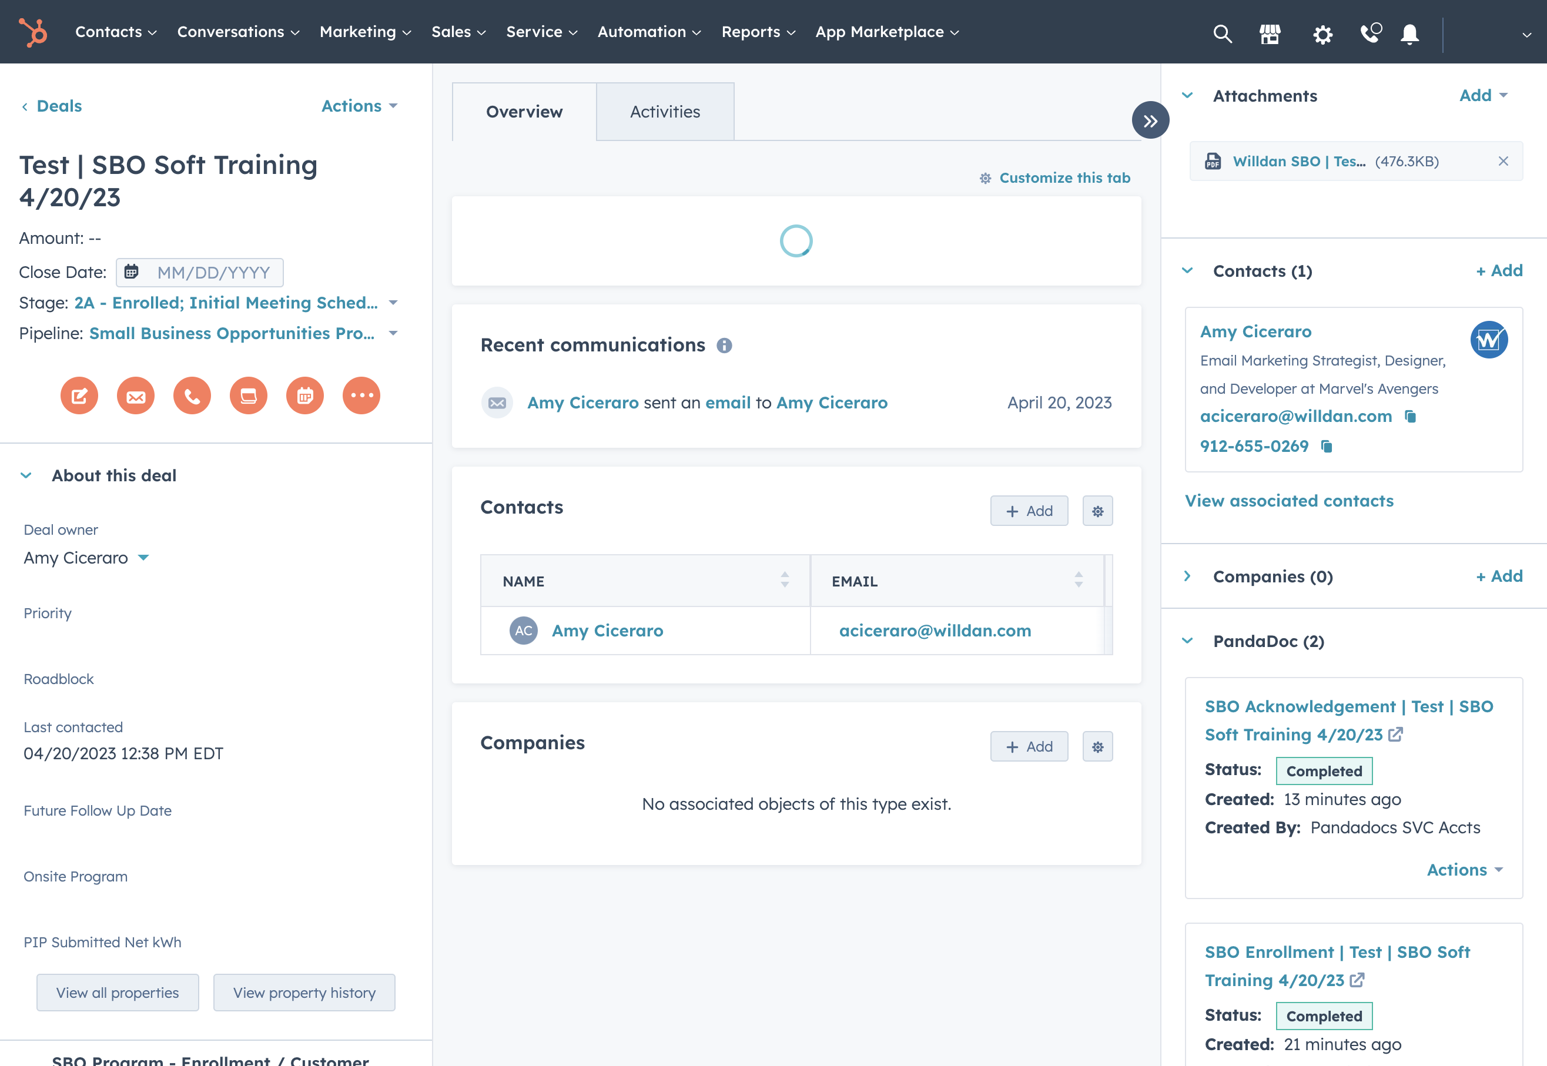Schedule a meeting with the orange calendar icon

pos(305,395)
